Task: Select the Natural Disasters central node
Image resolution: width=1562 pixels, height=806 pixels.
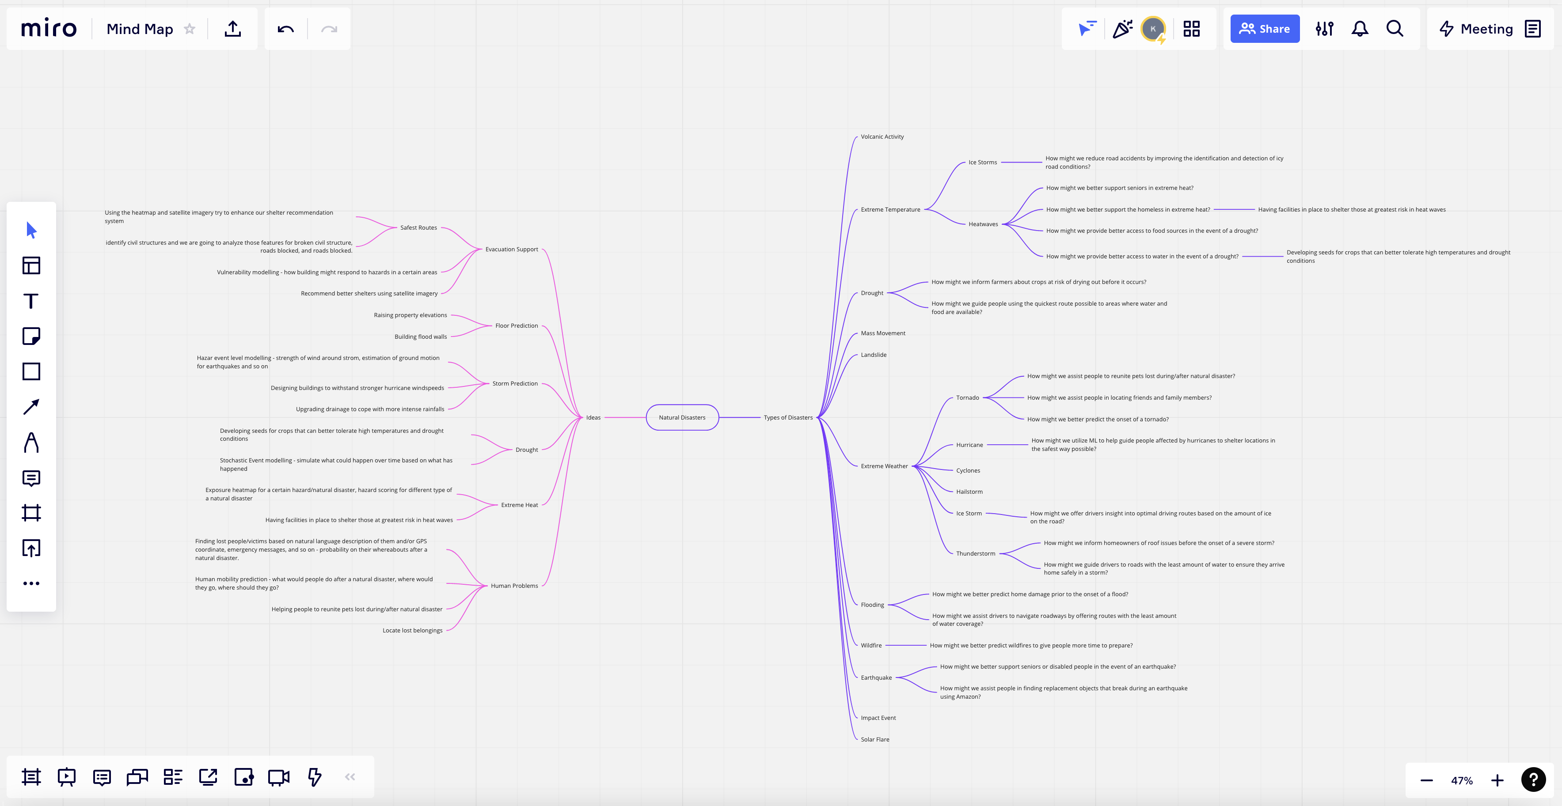Action: click(682, 417)
